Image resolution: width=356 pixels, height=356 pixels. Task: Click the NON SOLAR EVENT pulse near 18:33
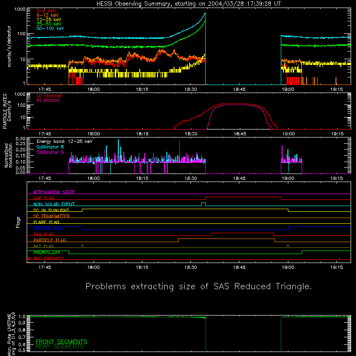(203, 204)
